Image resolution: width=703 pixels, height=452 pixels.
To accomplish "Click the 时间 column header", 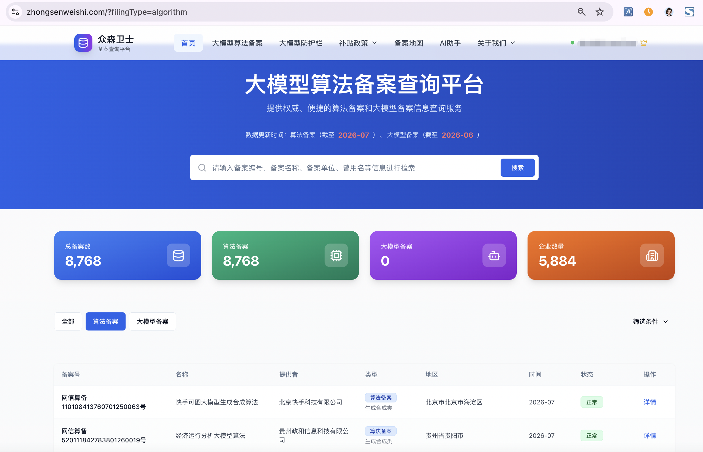I will [x=535, y=374].
